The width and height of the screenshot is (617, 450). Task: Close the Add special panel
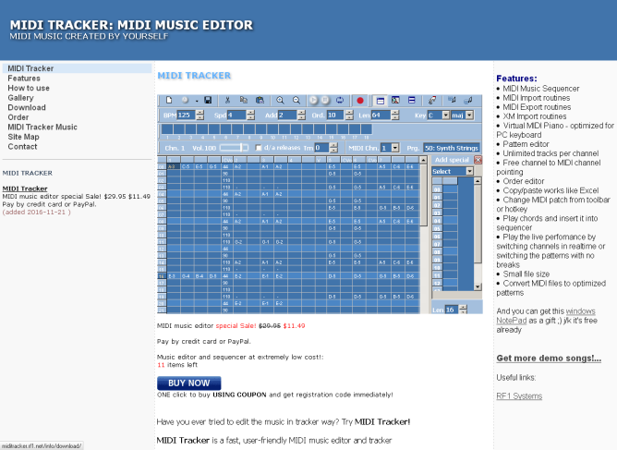pos(478,160)
